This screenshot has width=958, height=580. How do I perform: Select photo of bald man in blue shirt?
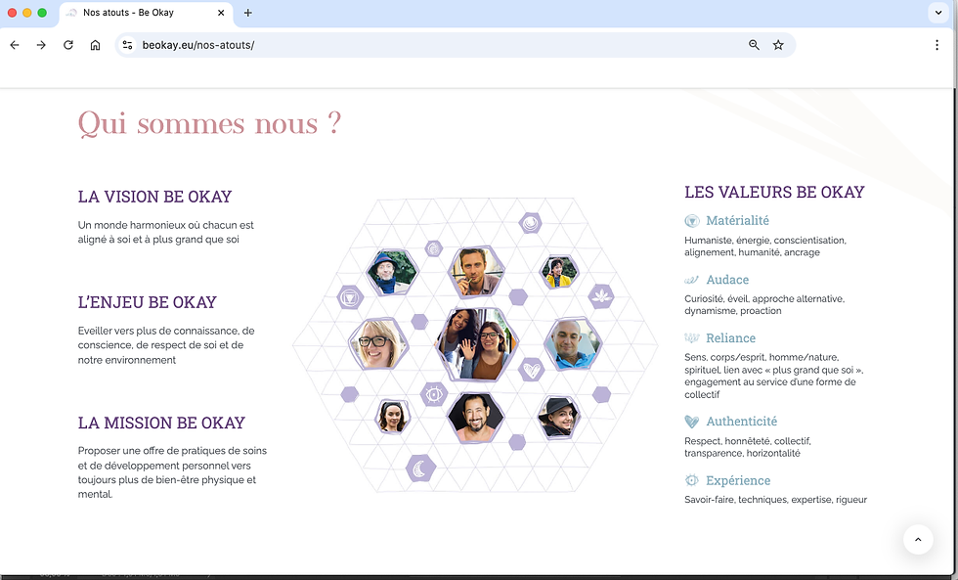click(x=573, y=344)
